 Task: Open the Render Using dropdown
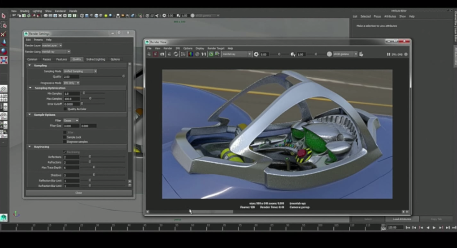[56, 52]
